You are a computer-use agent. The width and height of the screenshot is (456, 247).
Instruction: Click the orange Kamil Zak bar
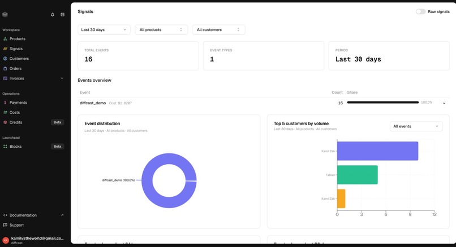[x=341, y=199]
